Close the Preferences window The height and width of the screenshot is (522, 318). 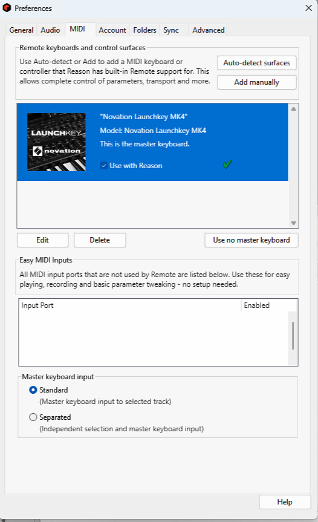pyautogui.click(x=309, y=8)
